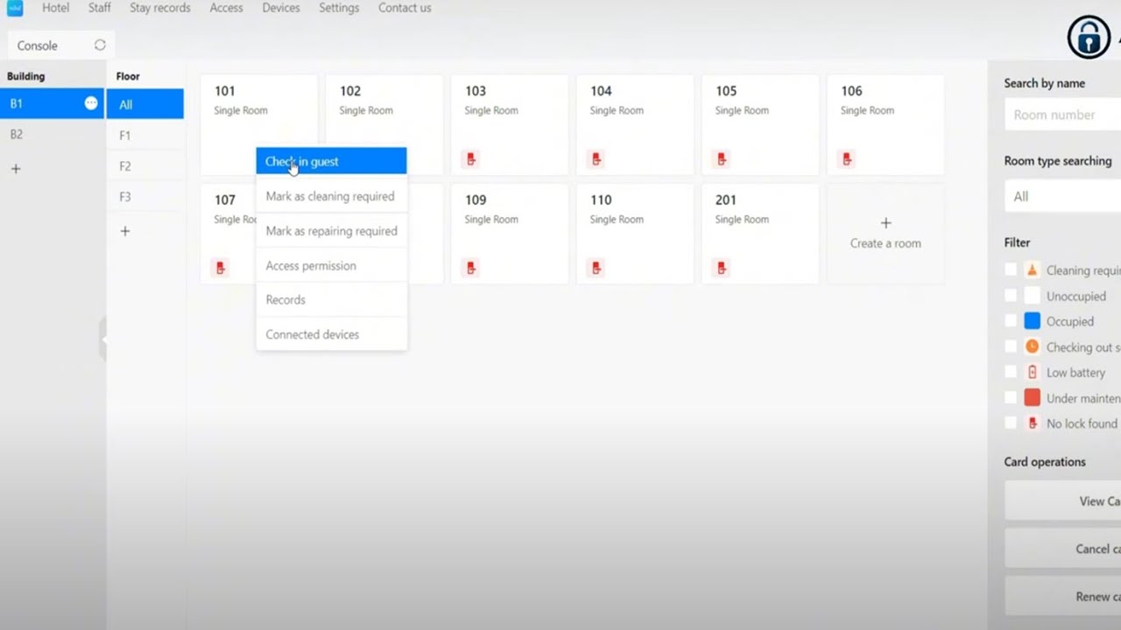The width and height of the screenshot is (1121, 630).
Task: Click the refresh icon next to Console
Action: click(x=100, y=45)
